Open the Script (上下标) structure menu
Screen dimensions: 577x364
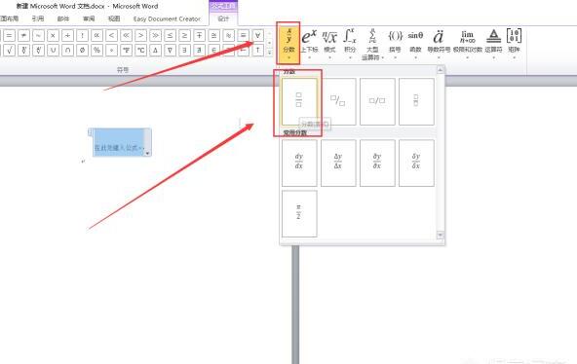tap(309, 43)
